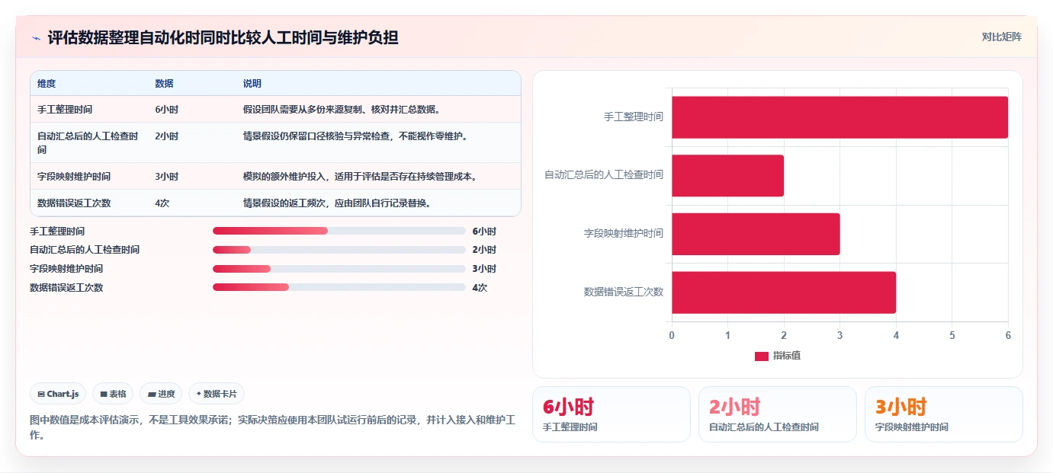Image resolution: width=1053 pixels, height=473 pixels.
Task: Click the 数据错误返工次数 table row label
Action: pos(74,203)
